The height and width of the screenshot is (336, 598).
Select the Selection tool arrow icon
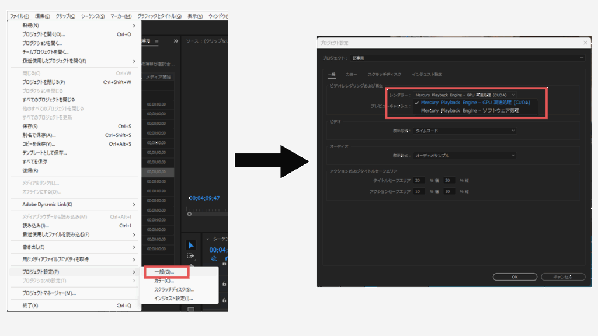pyautogui.click(x=191, y=245)
